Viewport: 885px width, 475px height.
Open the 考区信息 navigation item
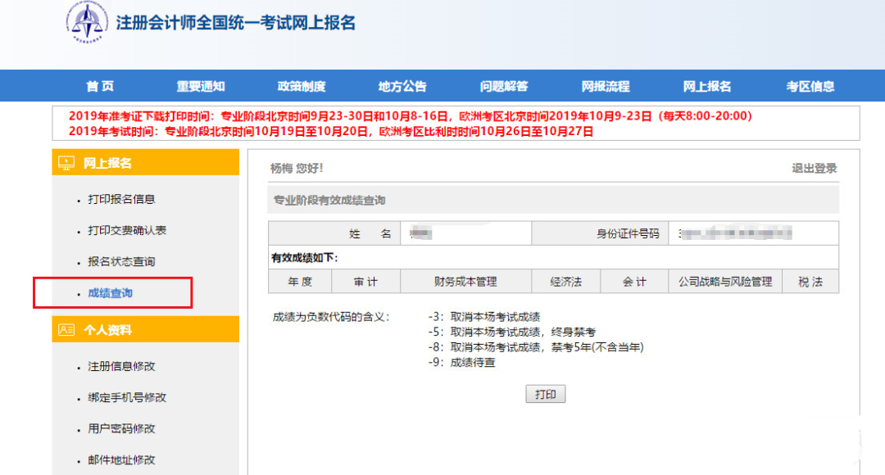click(x=810, y=86)
